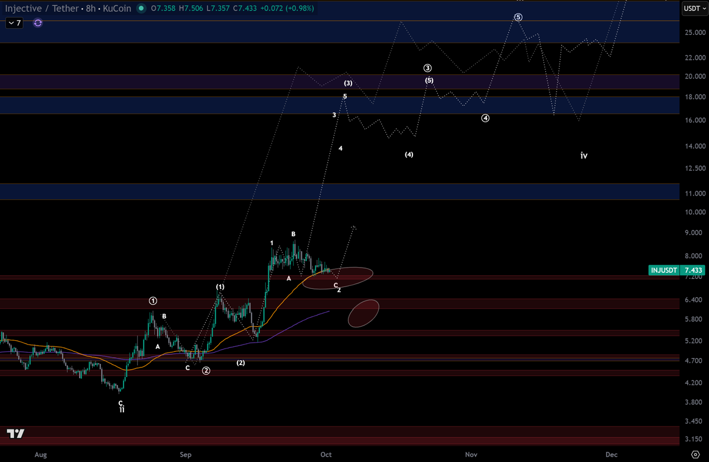Click the INJUSDT 7.433 price label
Screen dimensions: 709x462
pos(677,270)
